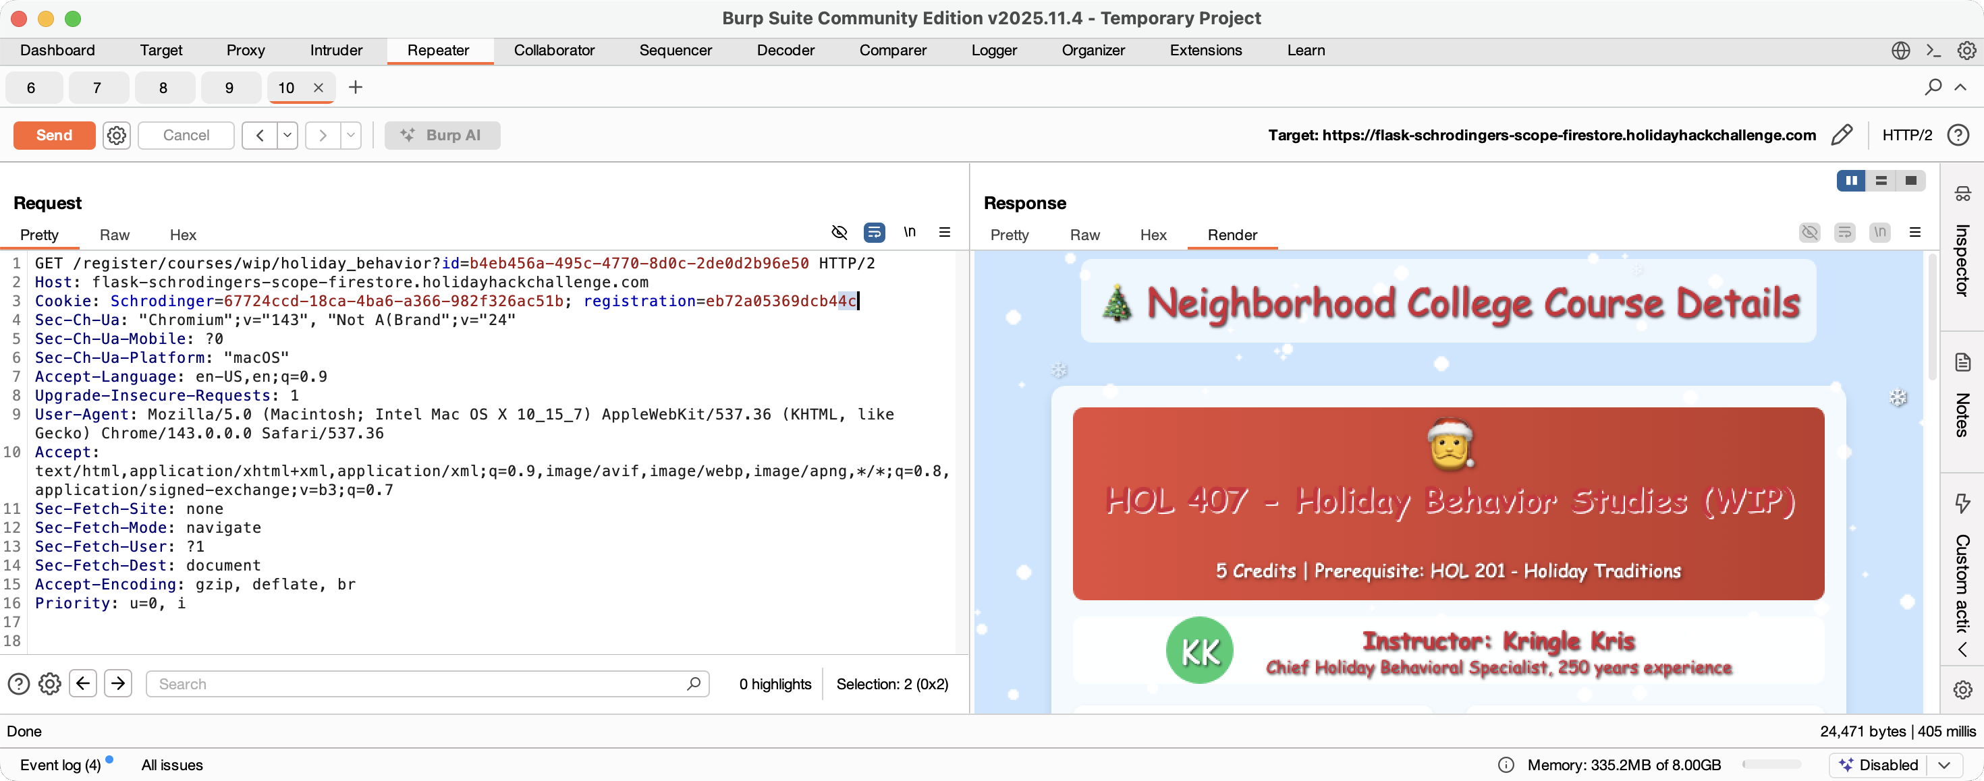
Task: Expand the history back dropdown arrow
Action: pyautogui.click(x=287, y=136)
